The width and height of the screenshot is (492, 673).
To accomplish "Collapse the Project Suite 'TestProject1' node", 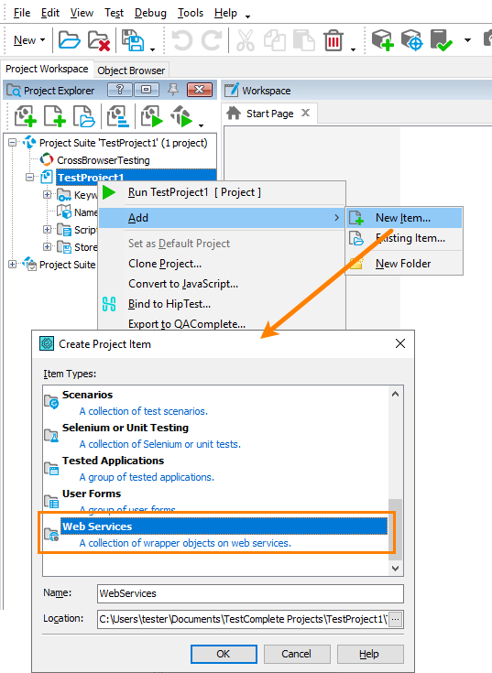I will (13, 142).
